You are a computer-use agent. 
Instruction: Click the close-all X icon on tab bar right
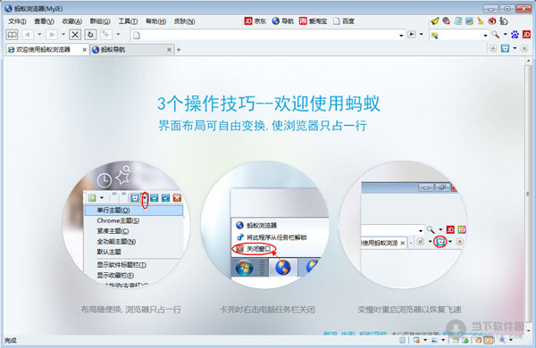[x=524, y=48]
